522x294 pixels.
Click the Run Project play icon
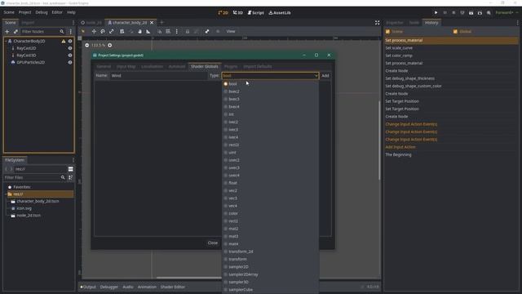pyautogui.click(x=436, y=13)
